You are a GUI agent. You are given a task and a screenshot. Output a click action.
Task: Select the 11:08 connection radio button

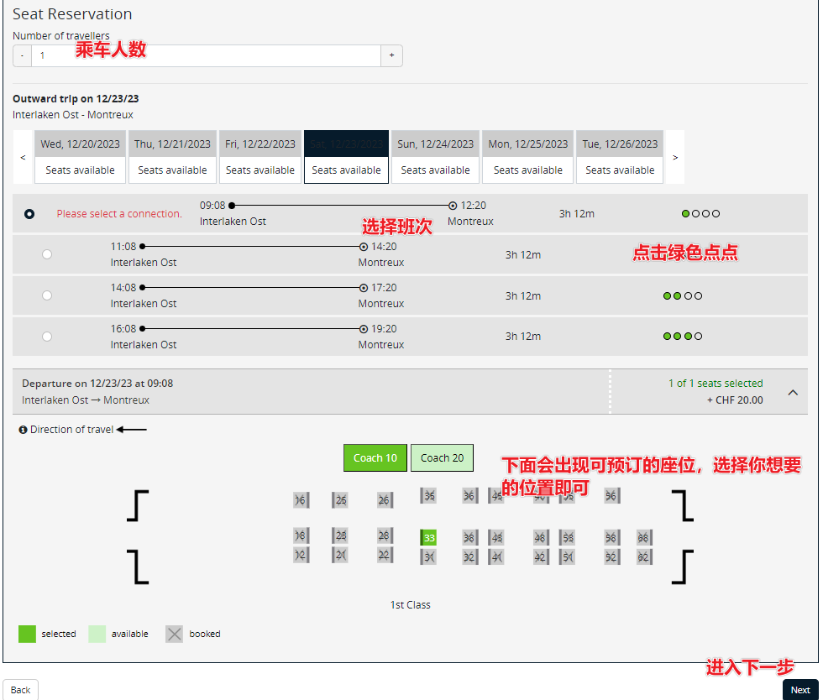47,254
